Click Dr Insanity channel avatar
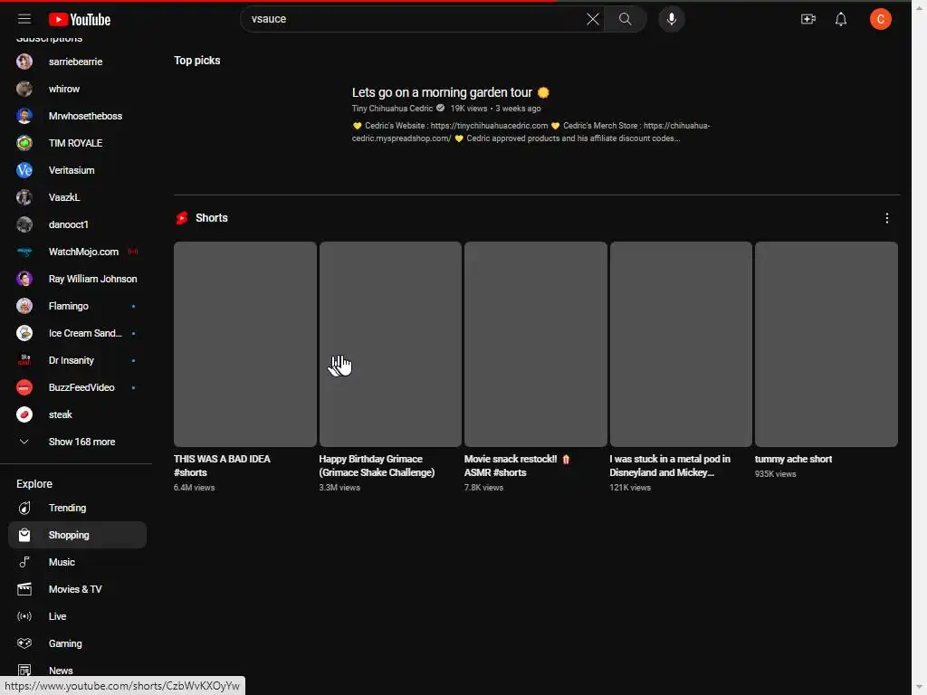927x695 pixels. 24,360
